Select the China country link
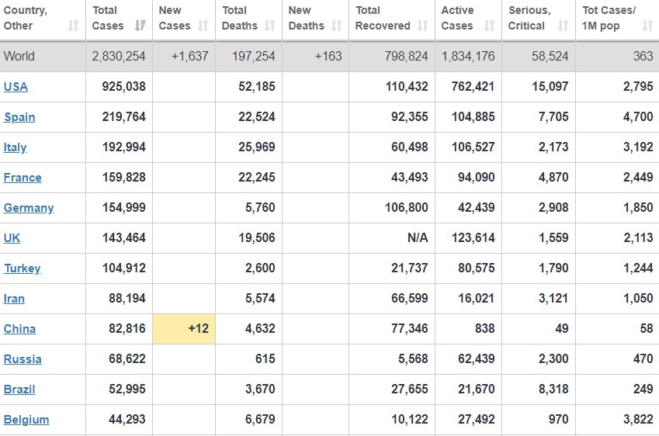The height and width of the screenshot is (436, 659). pos(19,329)
